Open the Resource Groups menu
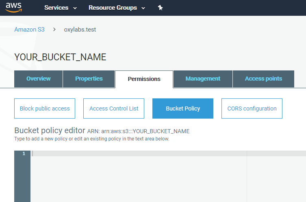The image size is (306, 202). (x=113, y=8)
